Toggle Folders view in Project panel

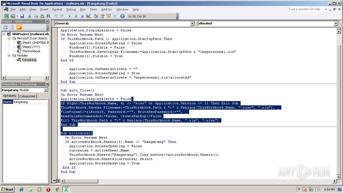click(x=19, y=27)
